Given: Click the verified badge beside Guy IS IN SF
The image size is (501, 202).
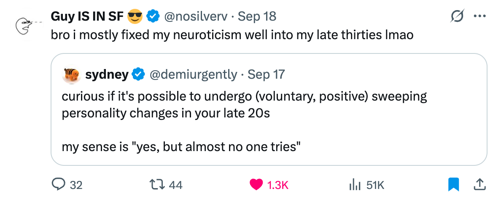Looking at the screenshot, I should coord(153,16).
